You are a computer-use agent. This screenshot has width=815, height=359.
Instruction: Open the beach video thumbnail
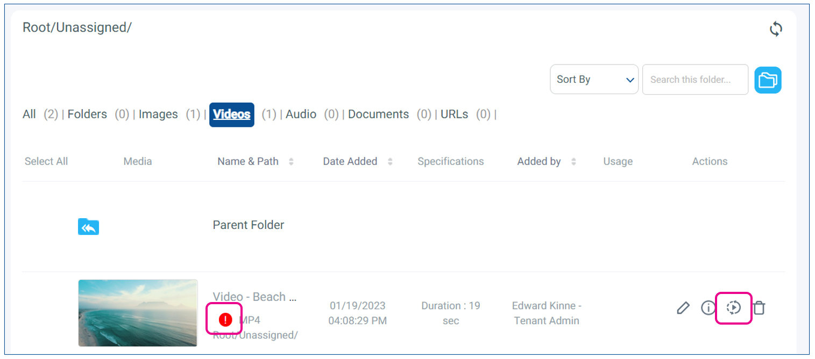coord(138,313)
